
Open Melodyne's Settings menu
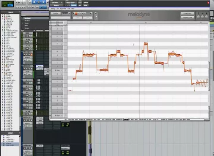pyautogui.click(x=53, y=9)
